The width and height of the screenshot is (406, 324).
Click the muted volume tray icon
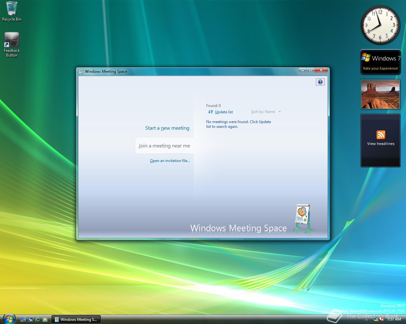coord(382,319)
